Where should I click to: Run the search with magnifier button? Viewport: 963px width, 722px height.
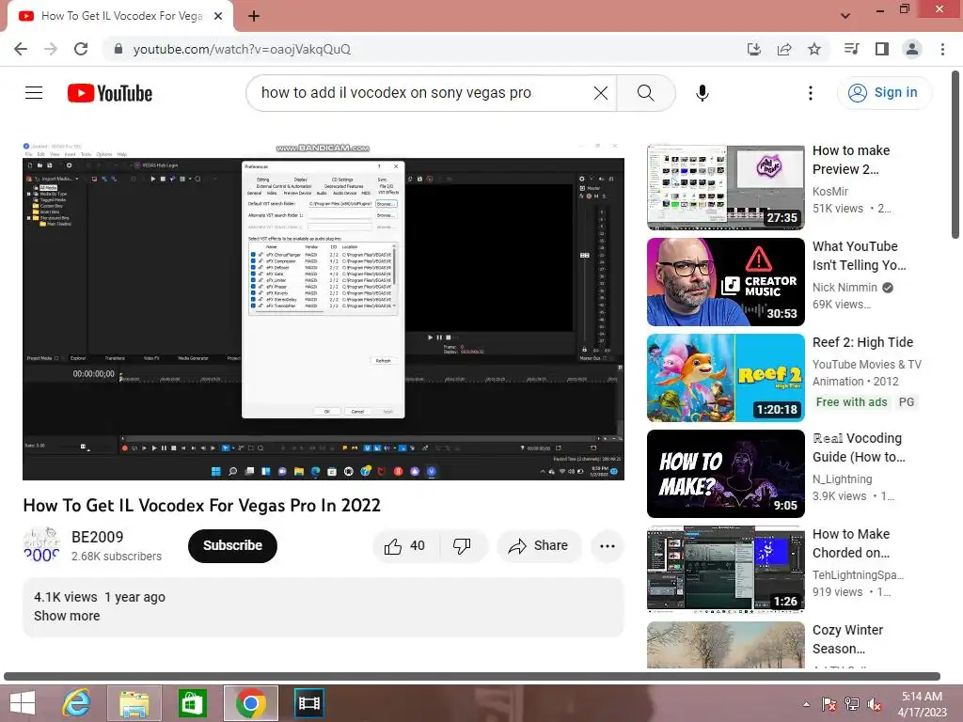645,93
